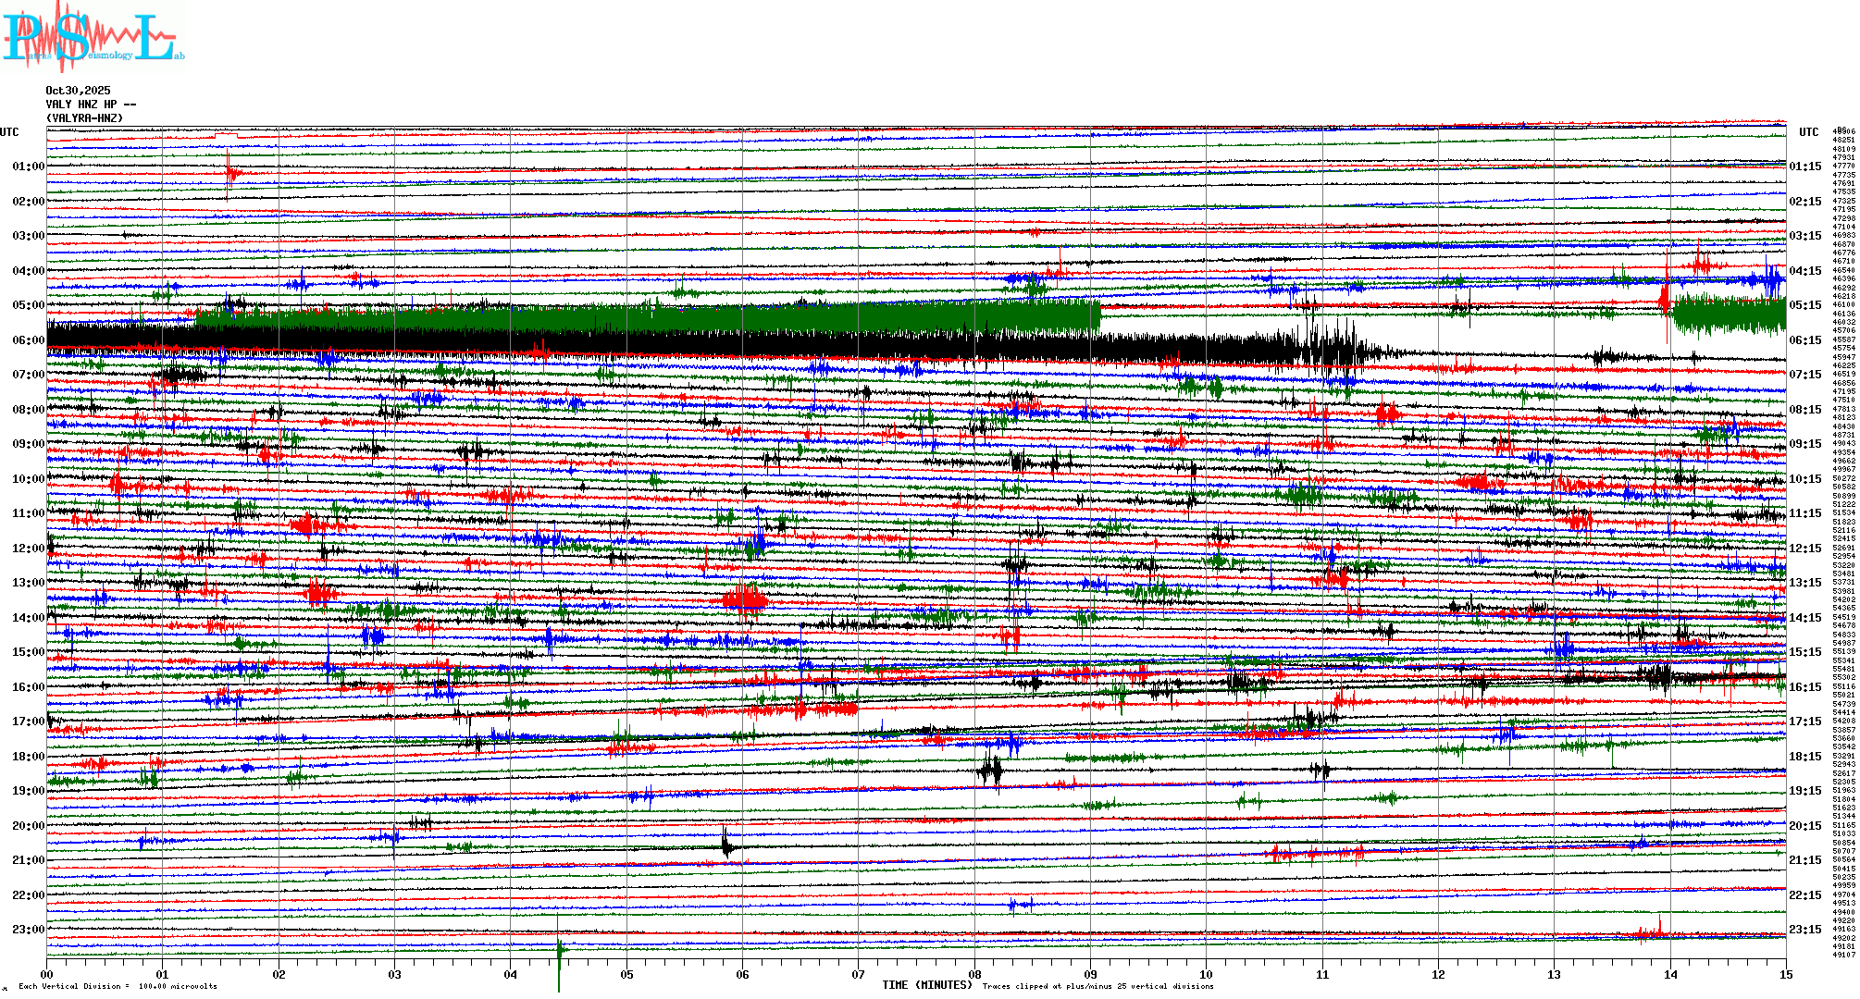Click the (VALYRA-HNZ) channel text
The image size is (1860, 999).
[84, 118]
